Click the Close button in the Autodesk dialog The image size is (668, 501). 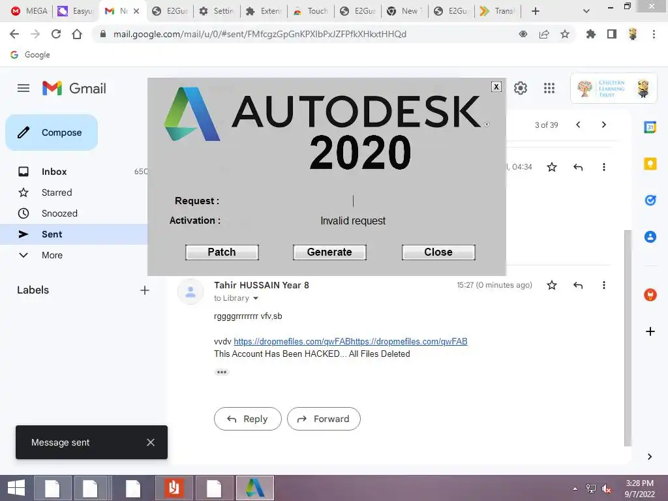coord(438,252)
